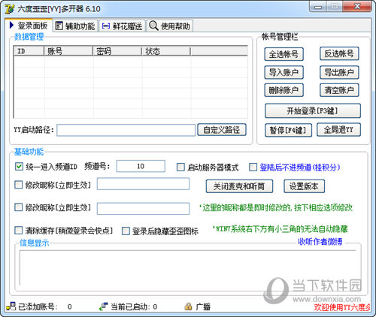Click the arrow icon on 登录面板 tab

click(x=11, y=25)
